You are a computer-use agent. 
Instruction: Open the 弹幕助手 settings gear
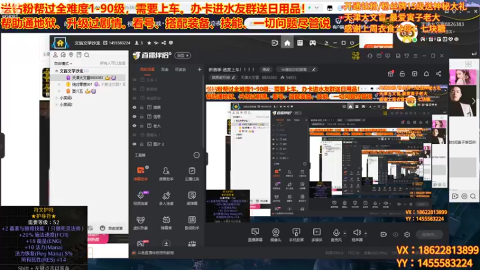click(x=147, y=167)
